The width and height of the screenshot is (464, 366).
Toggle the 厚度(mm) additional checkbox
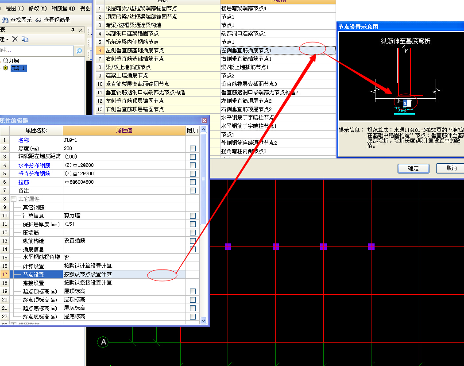(193, 148)
